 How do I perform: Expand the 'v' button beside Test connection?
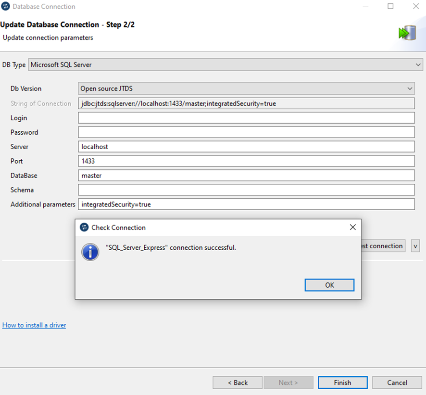[415, 246]
